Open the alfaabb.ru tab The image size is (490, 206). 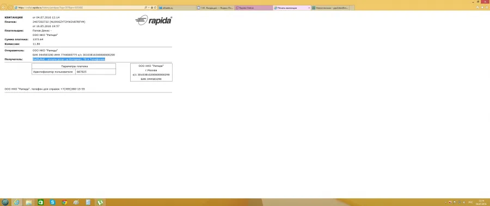tap(177, 8)
